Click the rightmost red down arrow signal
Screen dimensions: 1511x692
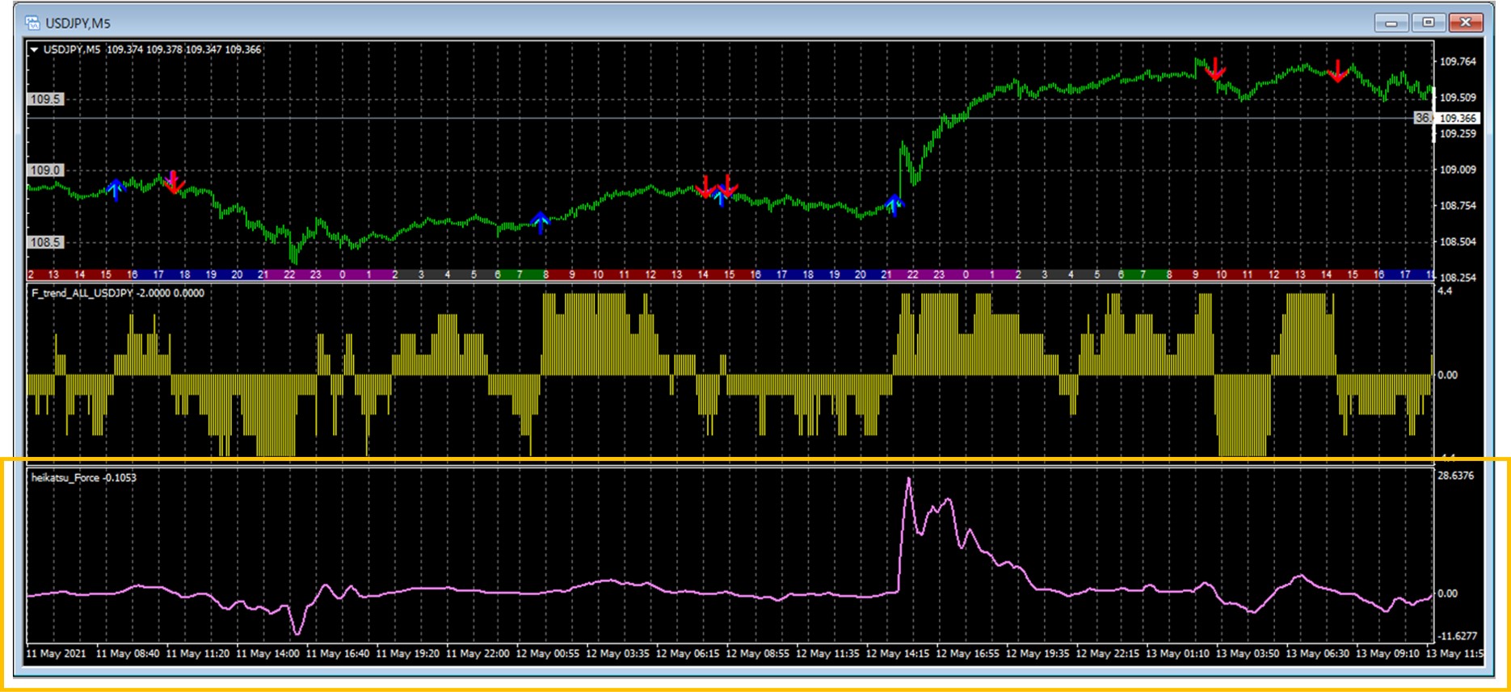tap(1338, 72)
